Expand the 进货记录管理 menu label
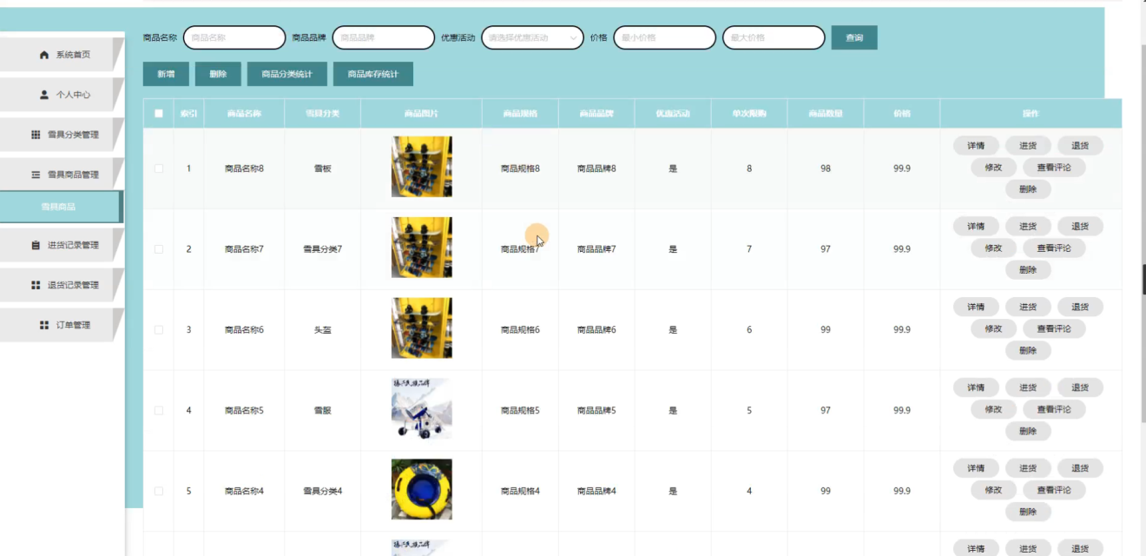1146x556 pixels. 73,245
